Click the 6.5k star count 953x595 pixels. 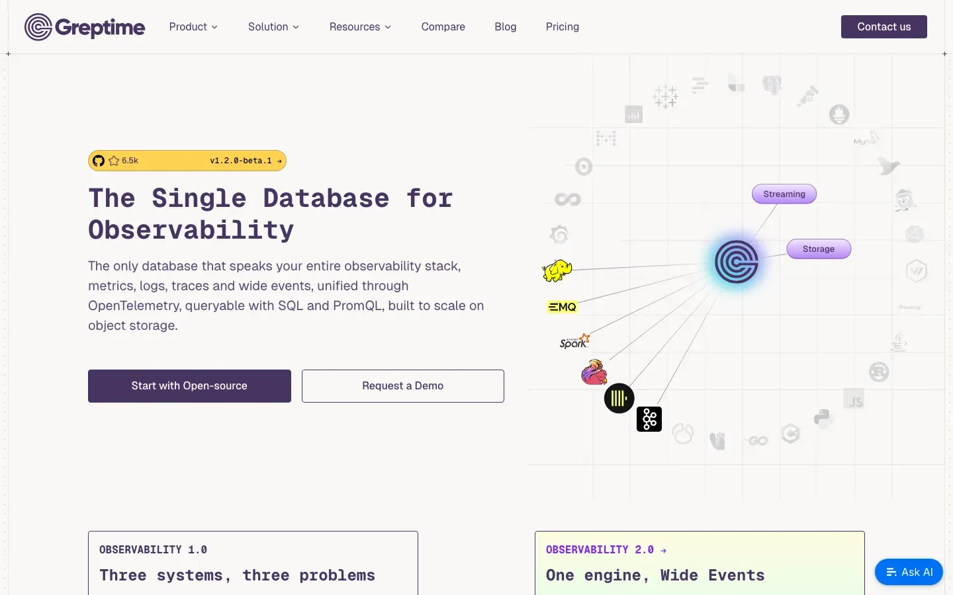(130, 161)
